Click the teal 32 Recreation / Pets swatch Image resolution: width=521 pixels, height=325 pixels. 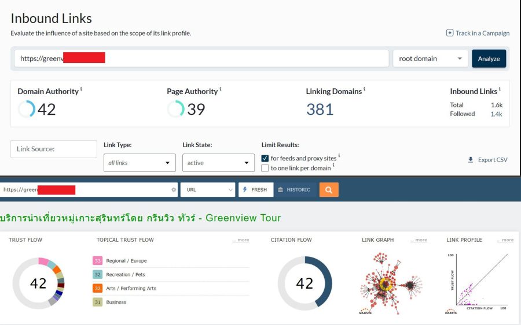(x=97, y=274)
